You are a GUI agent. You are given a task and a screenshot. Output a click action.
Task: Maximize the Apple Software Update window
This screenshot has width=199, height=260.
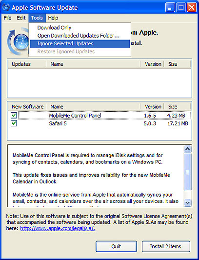pos(181,7)
